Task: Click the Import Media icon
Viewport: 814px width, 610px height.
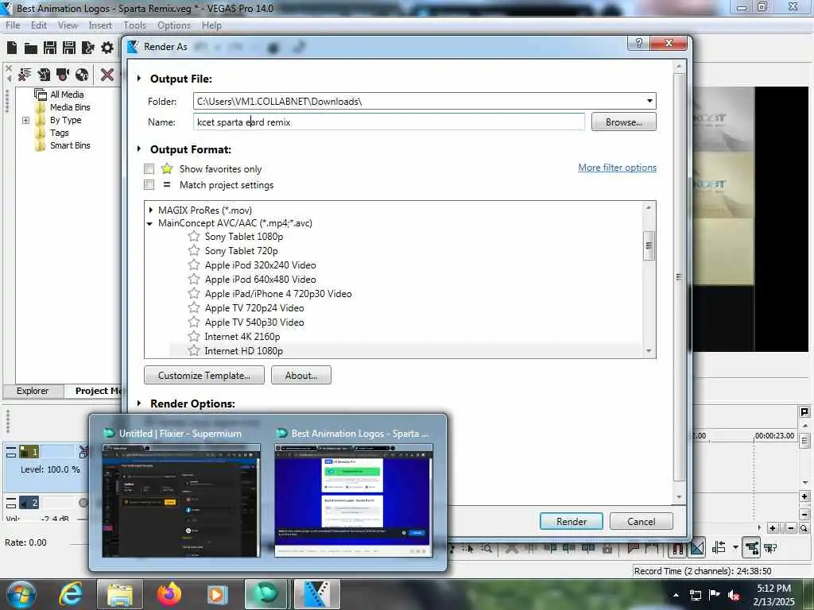Action: pos(45,75)
